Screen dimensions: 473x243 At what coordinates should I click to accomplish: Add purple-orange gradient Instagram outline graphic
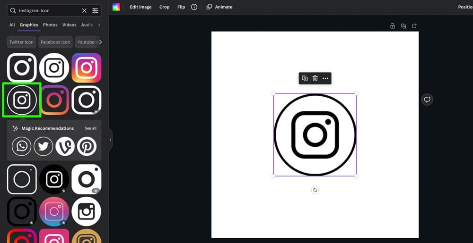pyautogui.click(x=54, y=100)
